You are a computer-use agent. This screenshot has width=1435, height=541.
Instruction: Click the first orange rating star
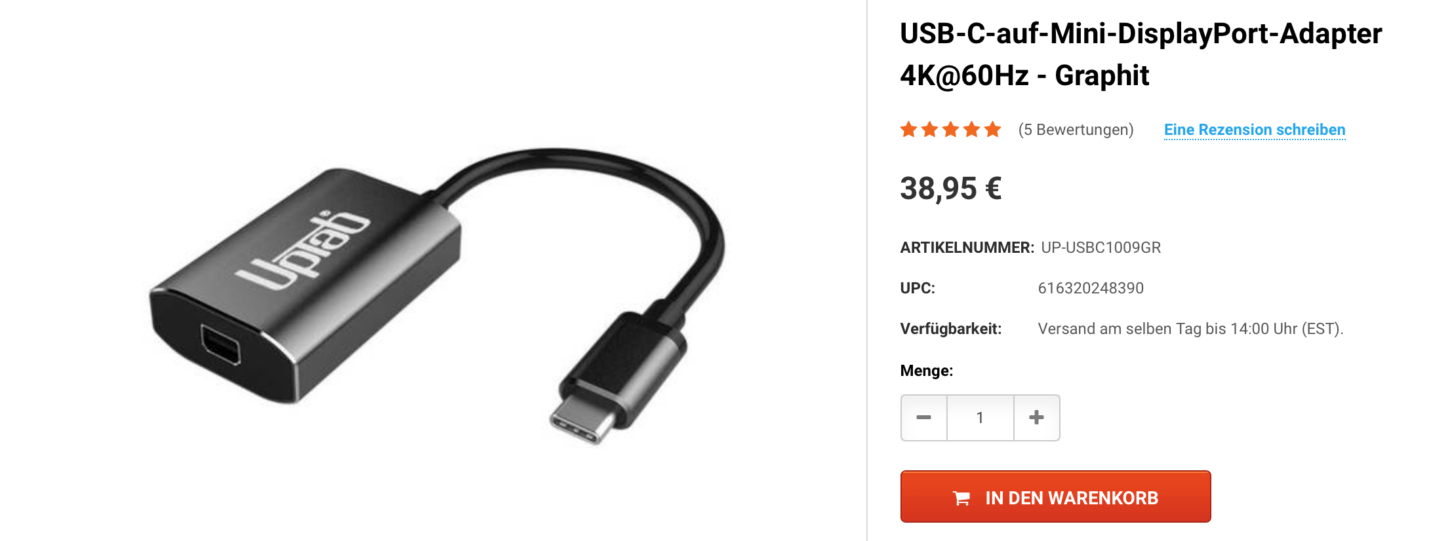pos(909,130)
